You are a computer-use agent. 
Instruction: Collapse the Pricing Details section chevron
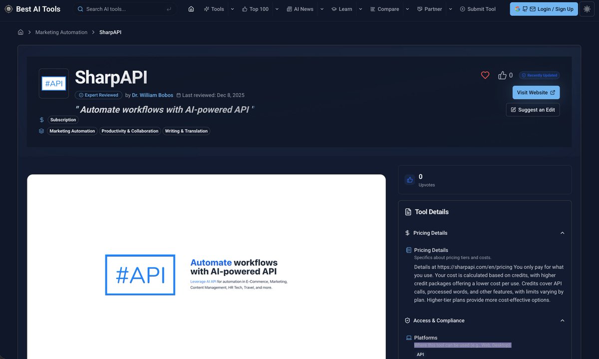(563, 233)
